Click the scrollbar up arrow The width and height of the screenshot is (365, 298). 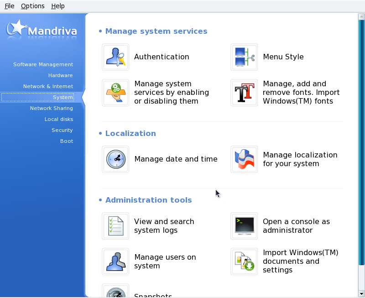[x=361, y=16]
